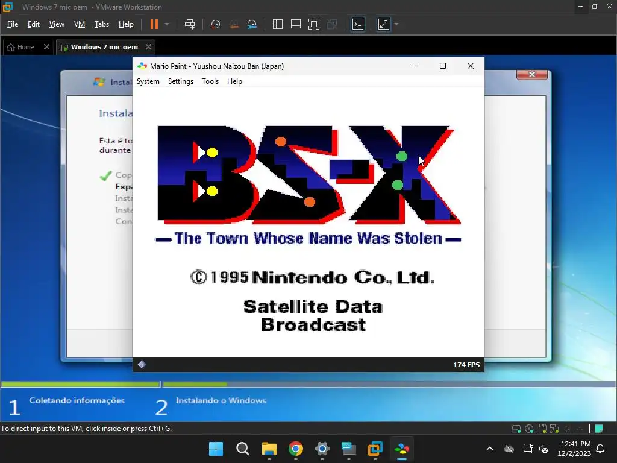Expand the stretch display dropdown arrow
617x463 pixels.
tap(396, 24)
